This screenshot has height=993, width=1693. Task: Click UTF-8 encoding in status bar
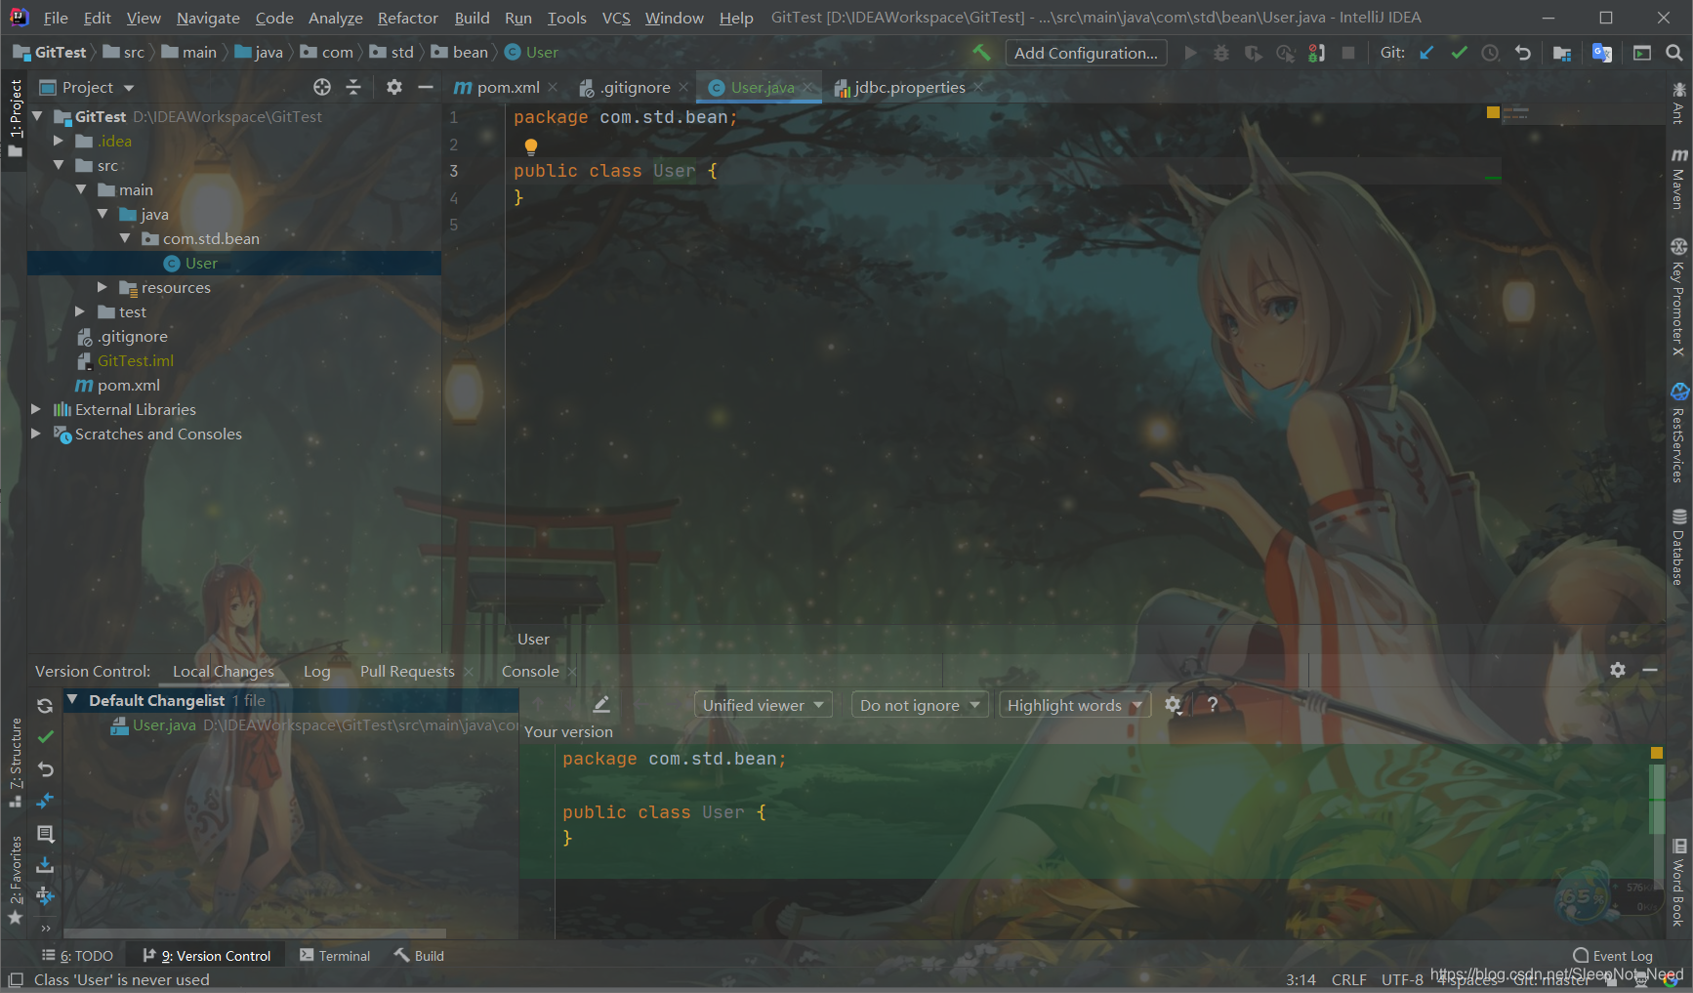[x=1402, y=979]
